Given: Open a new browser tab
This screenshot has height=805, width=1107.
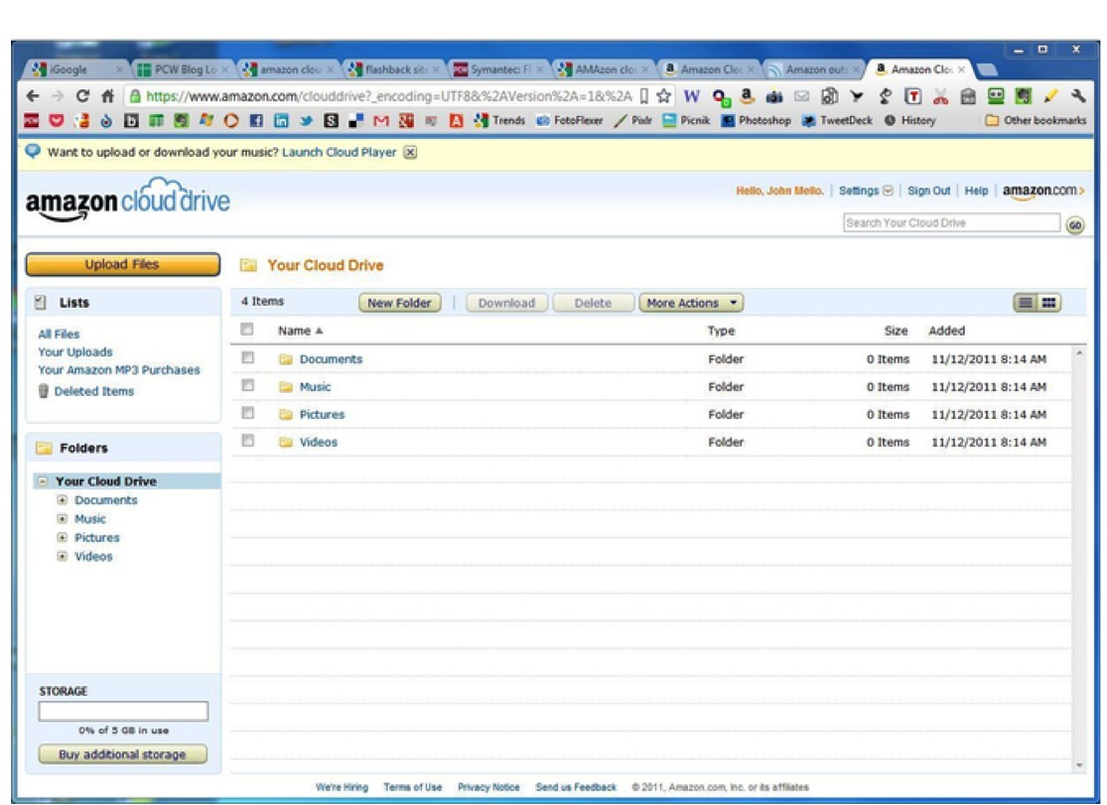Looking at the screenshot, I should point(987,69).
